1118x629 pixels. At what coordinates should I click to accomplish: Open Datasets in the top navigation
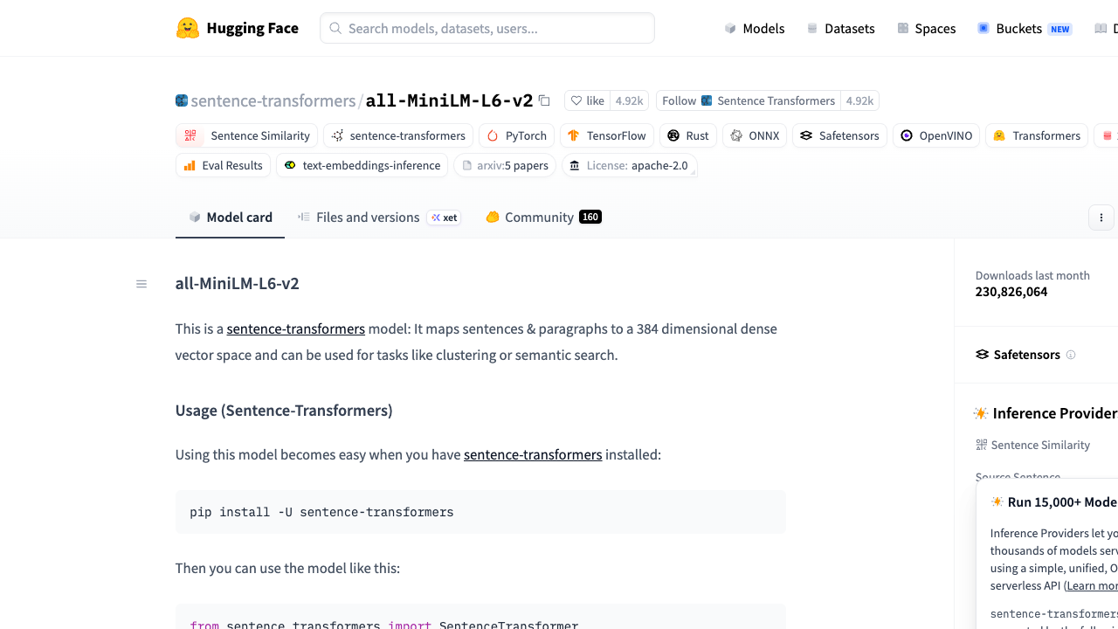click(x=840, y=28)
